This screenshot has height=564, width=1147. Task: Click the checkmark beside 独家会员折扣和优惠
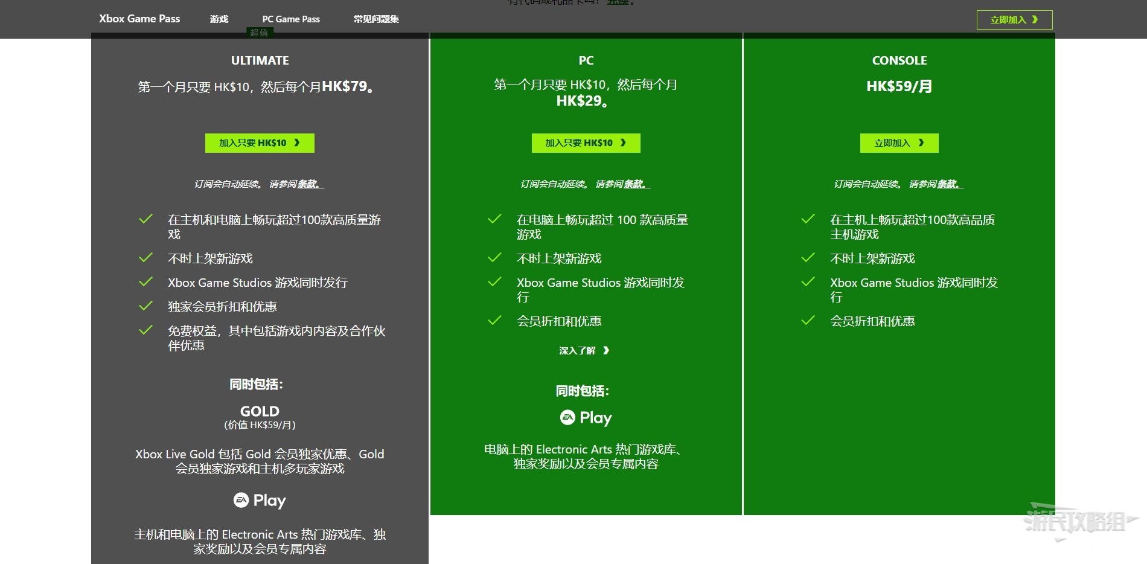145,306
